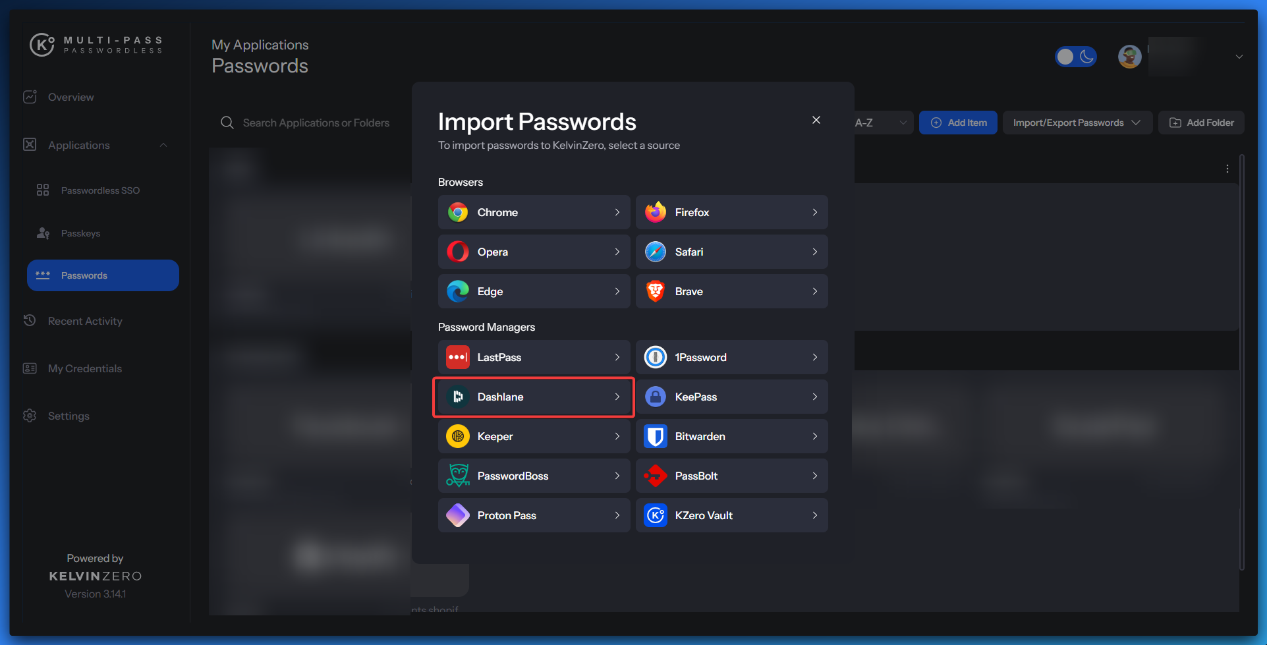Viewport: 1267px width, 645px height.
Task: Click the LastPass red icon
Action: tap(458, 357)
